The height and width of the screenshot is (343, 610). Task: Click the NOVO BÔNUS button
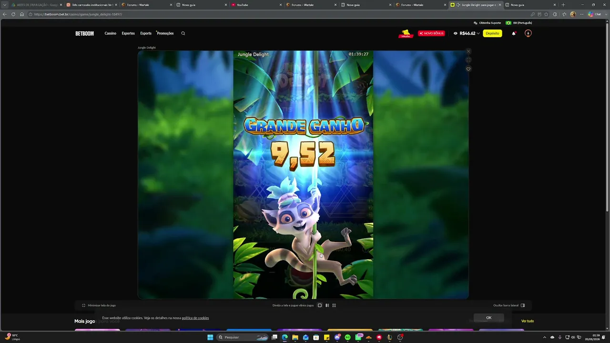click(x=431, y=33)
